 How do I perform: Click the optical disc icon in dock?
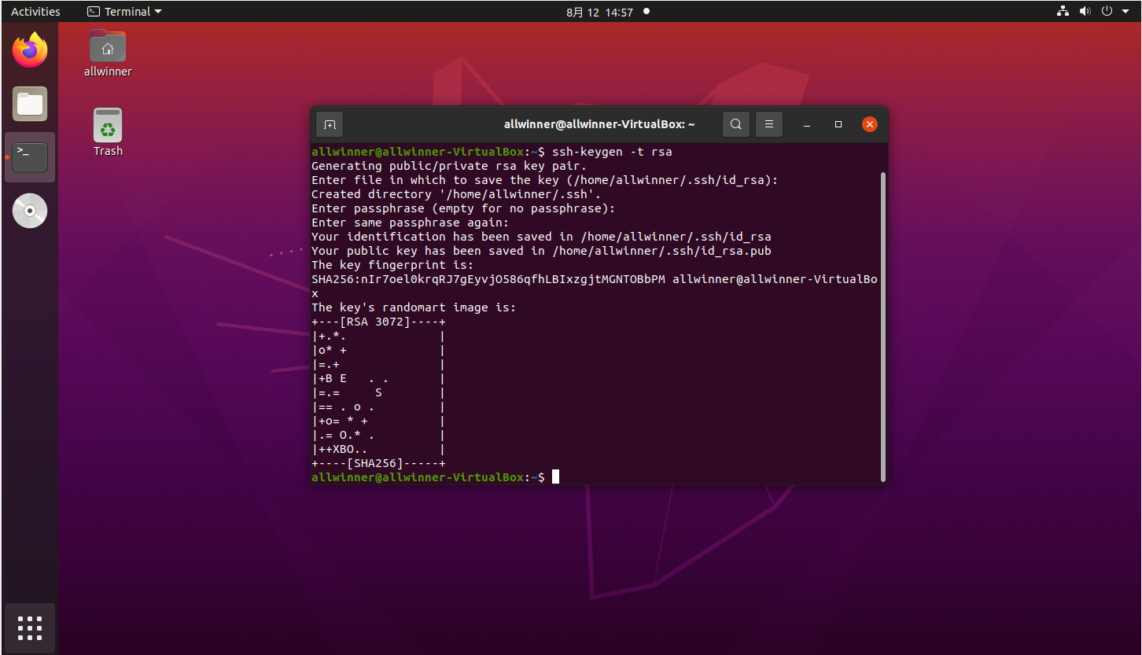(x=30, y=211)
